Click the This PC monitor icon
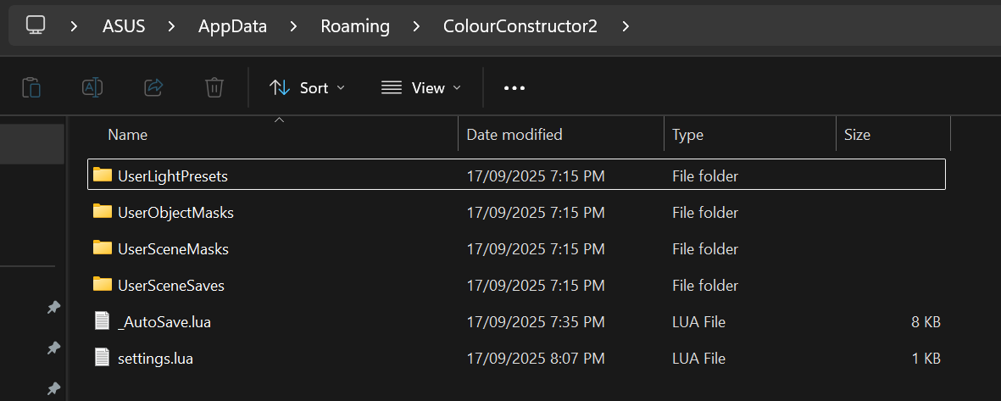 click(36, 25)
